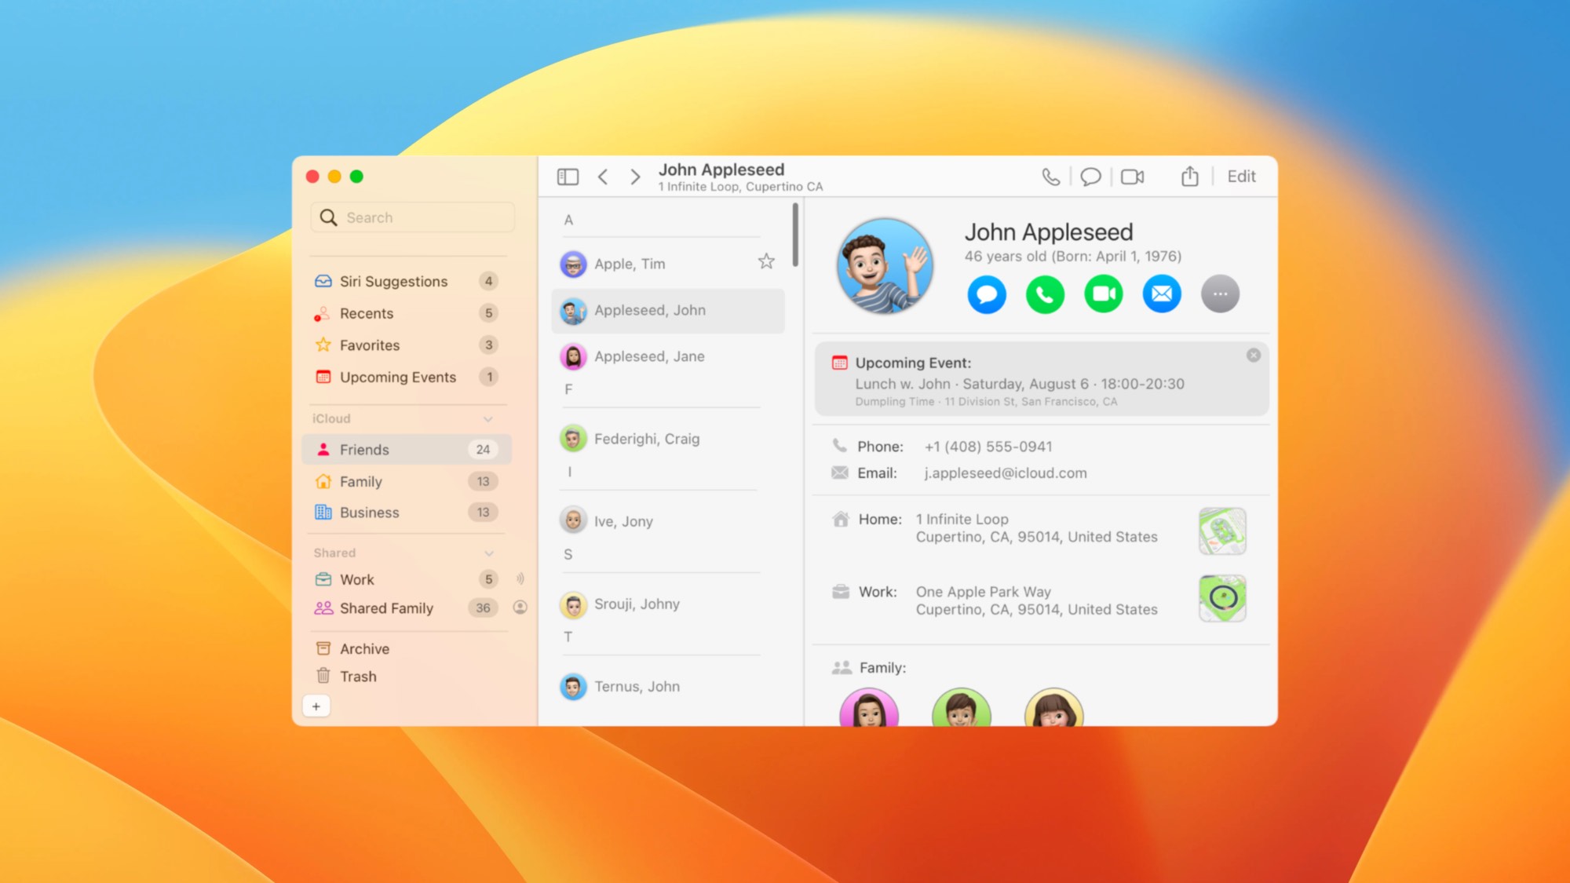Image resolution: width=1570 pixels, height=883 pixels.
Task: Open the One Apple Park Way map thumbnail
Action: (x=1222, y=598)
